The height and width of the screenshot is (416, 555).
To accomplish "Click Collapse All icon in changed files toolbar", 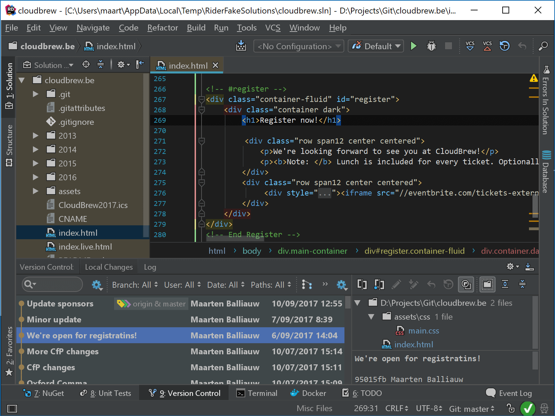I will [x=522, y=285].
